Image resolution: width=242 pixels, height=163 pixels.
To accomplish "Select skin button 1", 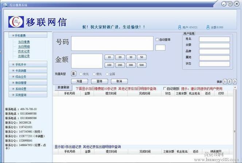I will (225, 81).
